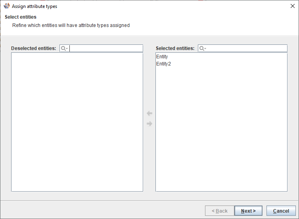299x219 pixels.
Task: Select Entity in the Selected entities list
Action: click(x=162, y=57)
